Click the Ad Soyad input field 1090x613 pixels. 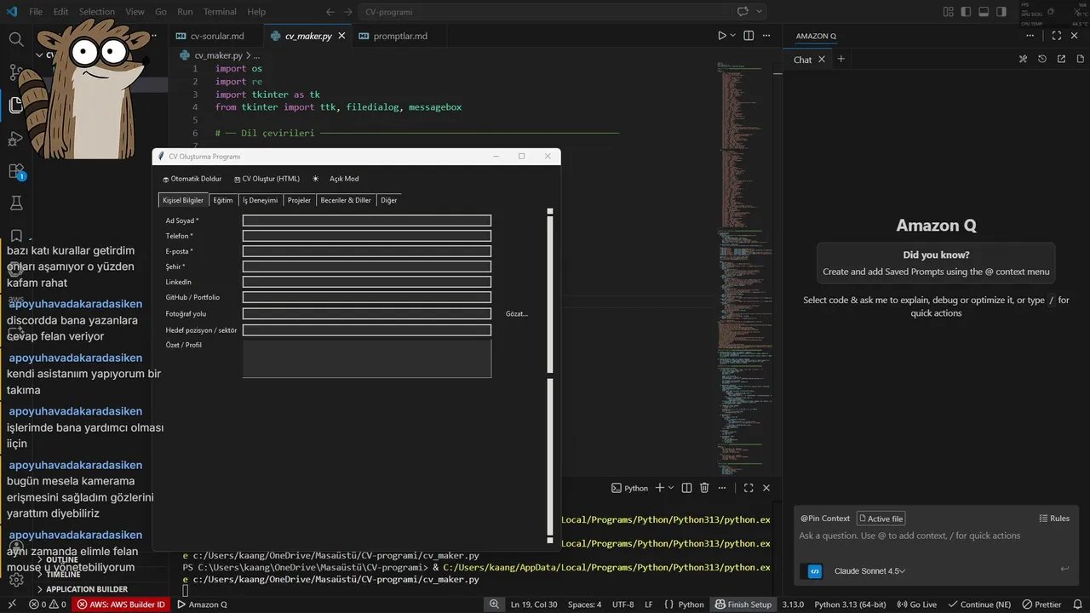point(367,221)
